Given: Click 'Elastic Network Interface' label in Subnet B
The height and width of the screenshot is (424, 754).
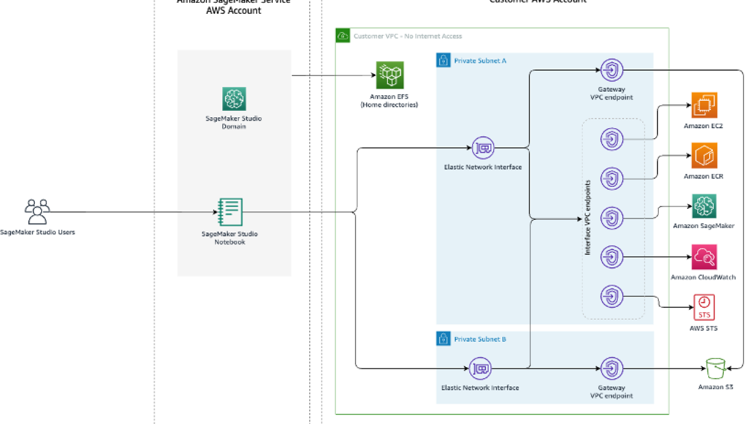Looking at the screenshot, I should pos(480,387).
